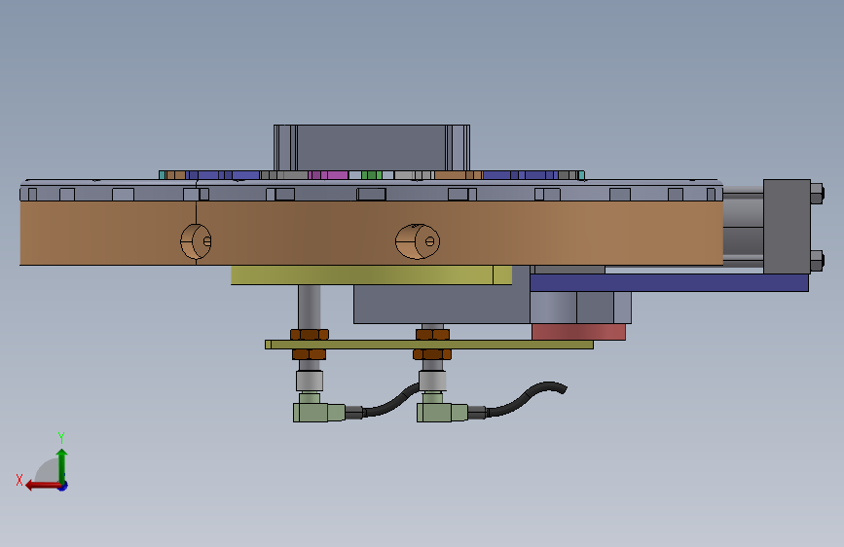
Task: Select the thin olive plate holding the hex nuts
Action: click(429, 345)
